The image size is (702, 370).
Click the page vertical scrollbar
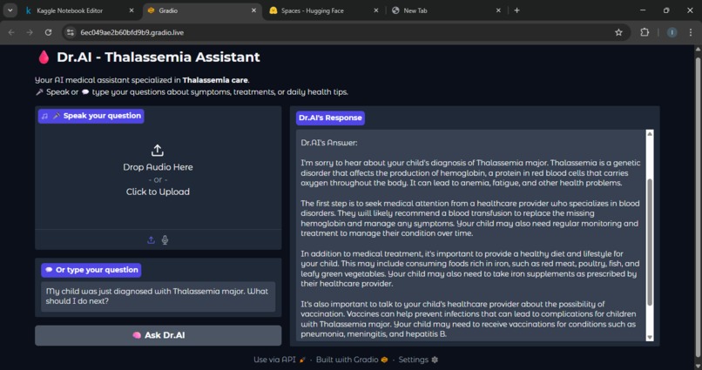coord(698,205)
